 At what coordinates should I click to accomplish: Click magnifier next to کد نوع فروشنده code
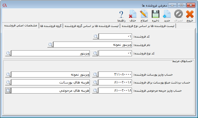(95, 53)
